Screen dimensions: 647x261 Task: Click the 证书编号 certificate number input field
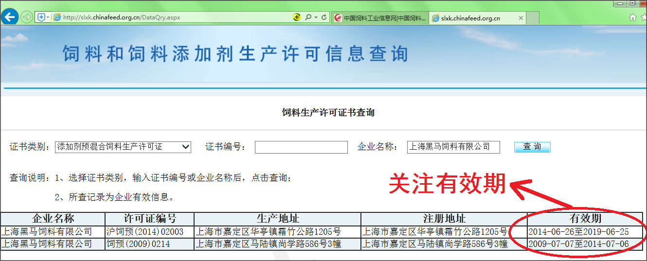301,147
